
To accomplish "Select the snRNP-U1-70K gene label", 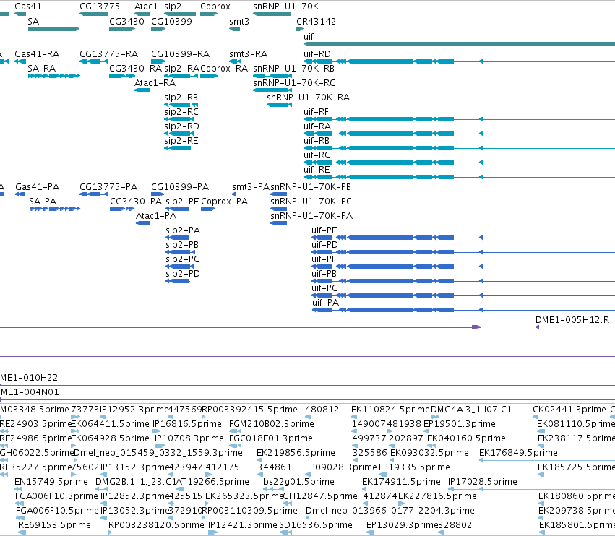I will click(x=286, y=7).
